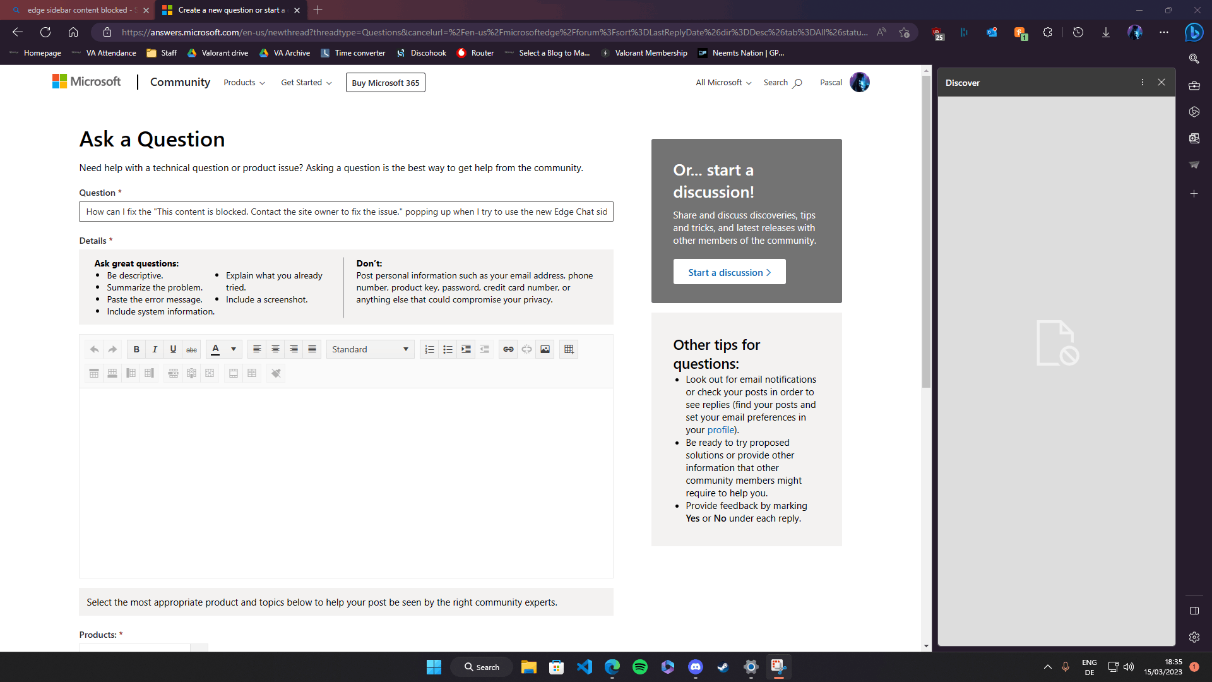Click the undo arrow in editor toolbar
The width and height of the screenshot is (1212, 682).
tap(94, 349)
